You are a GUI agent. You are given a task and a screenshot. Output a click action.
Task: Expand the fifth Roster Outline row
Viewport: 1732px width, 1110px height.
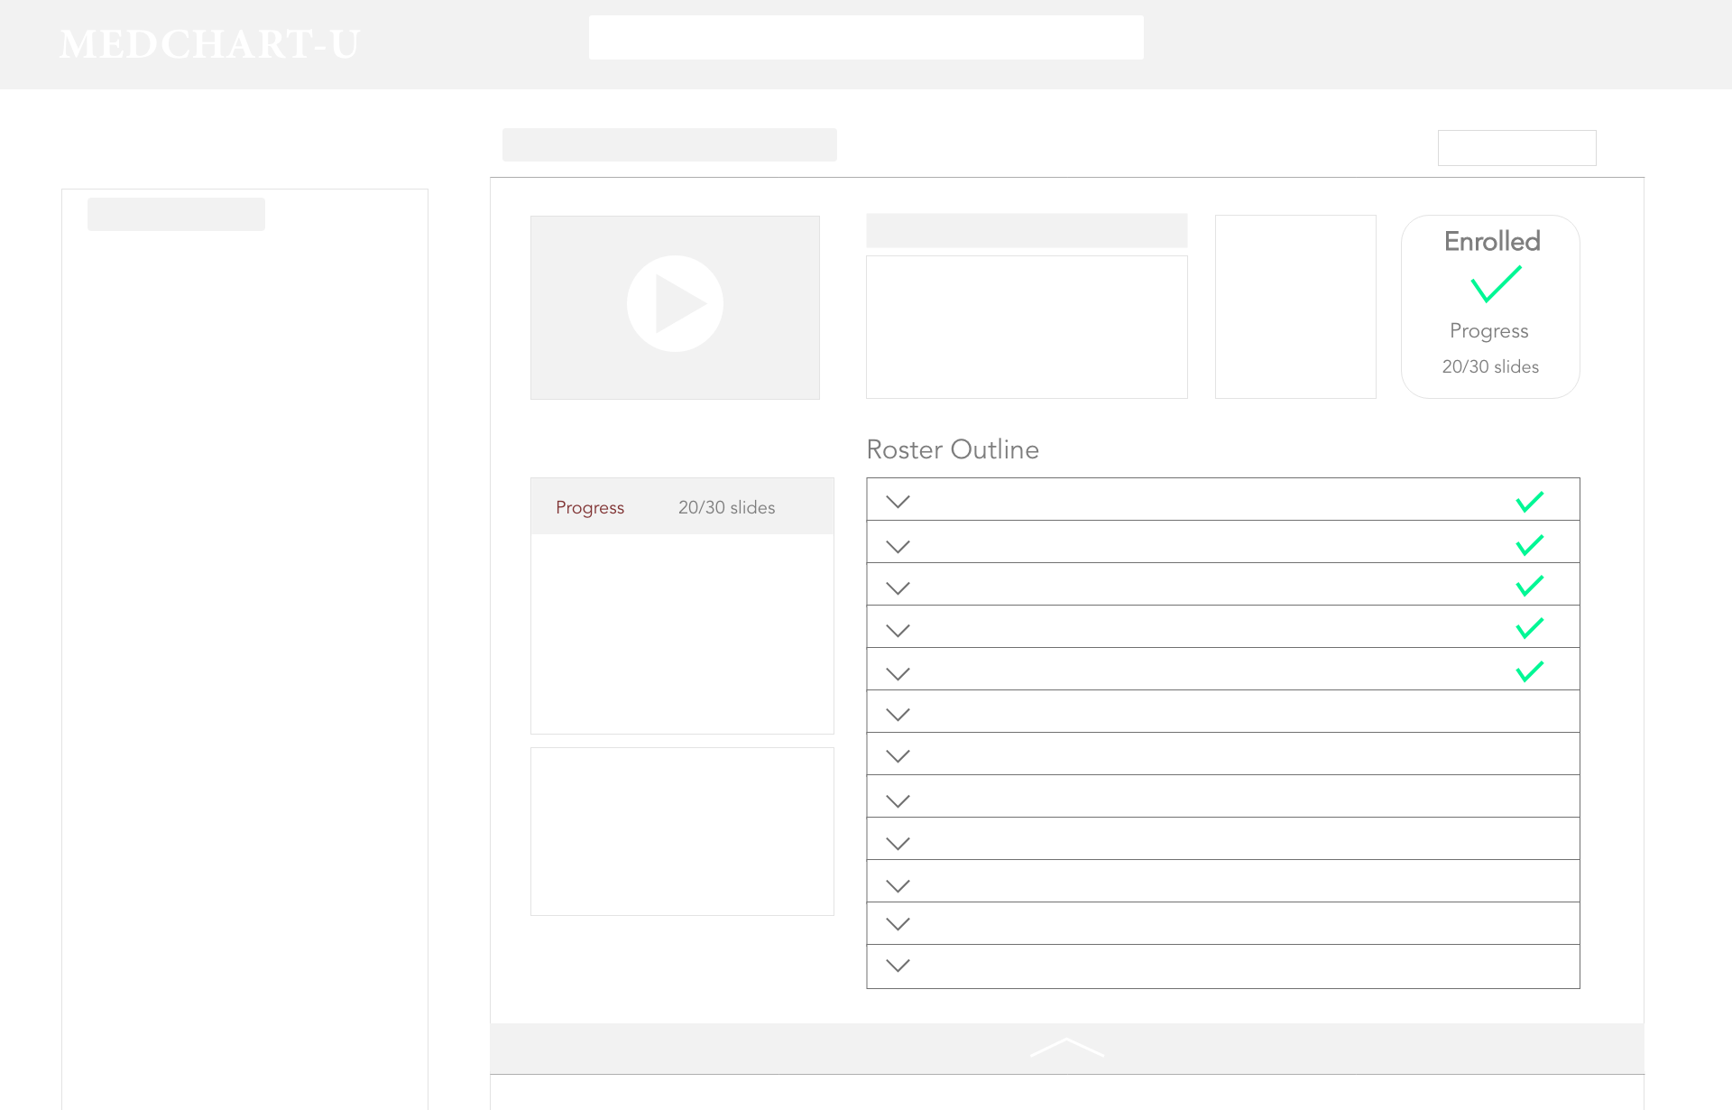[898, 674]
